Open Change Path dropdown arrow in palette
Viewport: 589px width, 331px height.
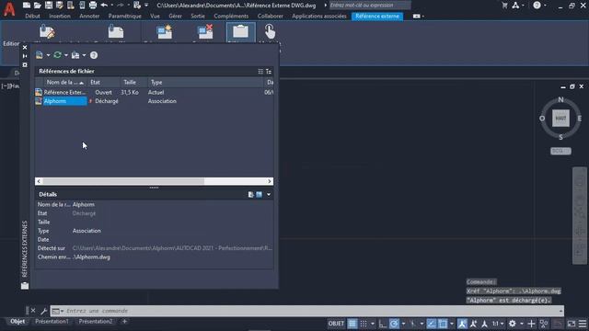(84, 55)
